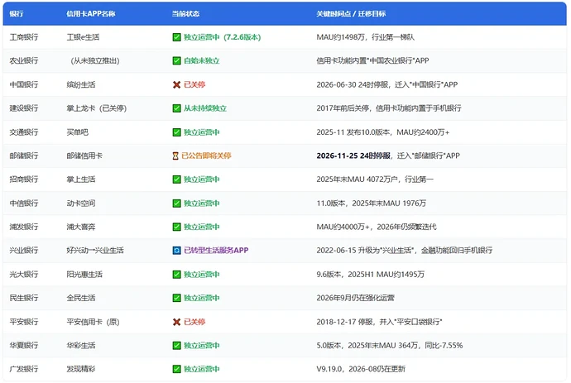Click the 从未持续独立 status
571x383 pixels.
click(205, 108)
